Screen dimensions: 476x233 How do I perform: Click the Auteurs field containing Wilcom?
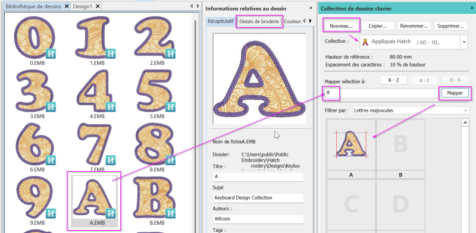pos(258,219)
